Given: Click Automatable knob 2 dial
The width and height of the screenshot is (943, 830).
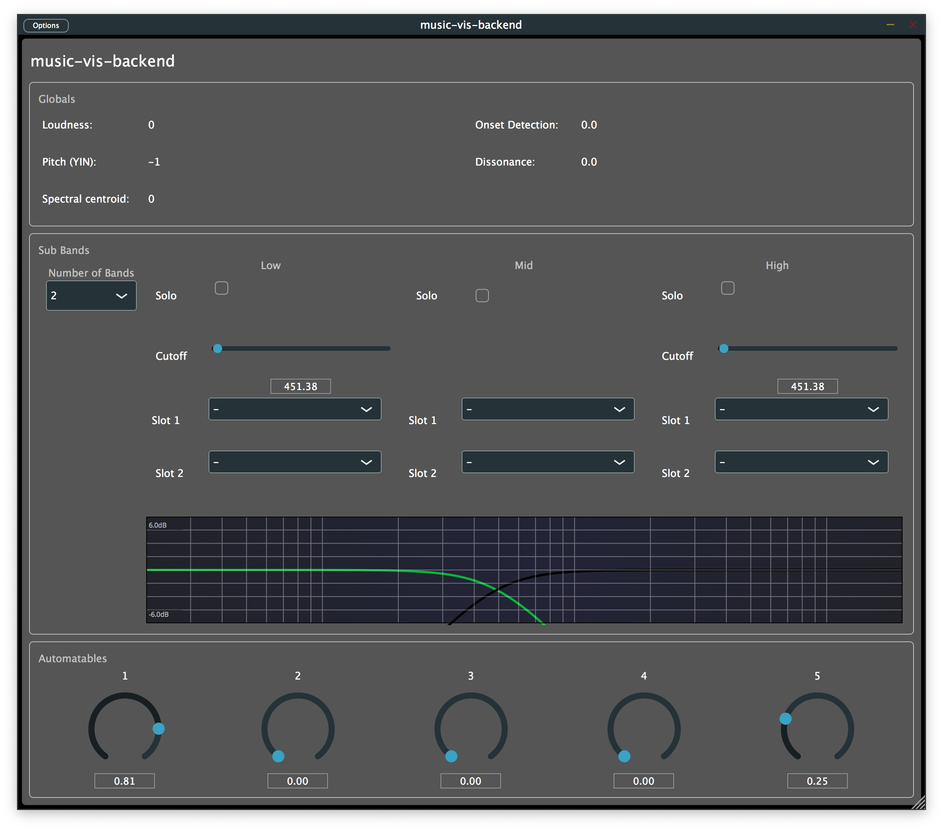Looking at the screenshot, I should coord(298,728).
